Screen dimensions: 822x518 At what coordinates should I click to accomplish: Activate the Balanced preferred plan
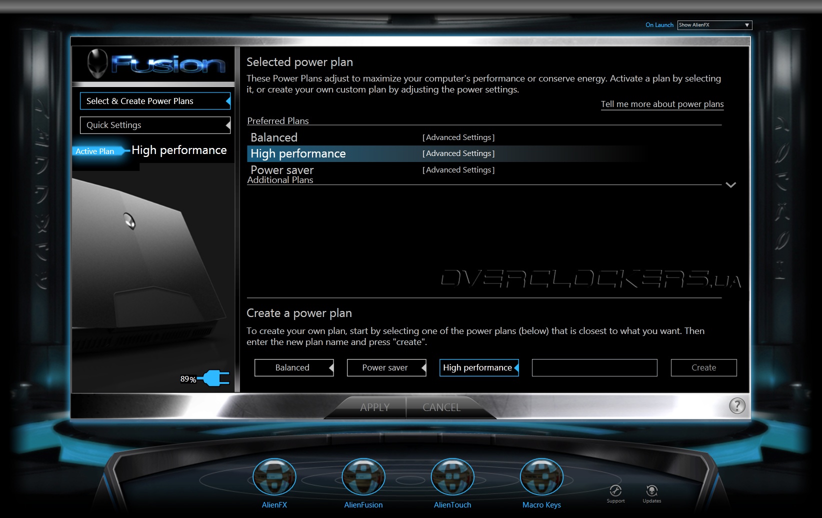(x=274, y=137)
